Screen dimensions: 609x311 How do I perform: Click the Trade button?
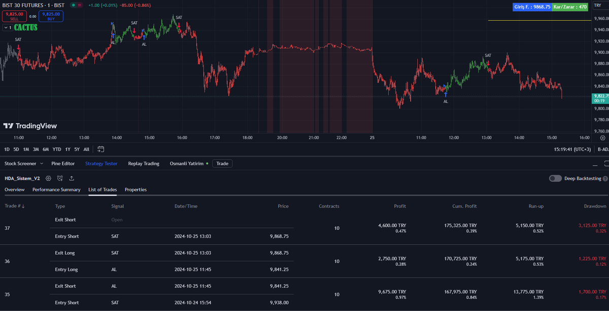point(222,164)
